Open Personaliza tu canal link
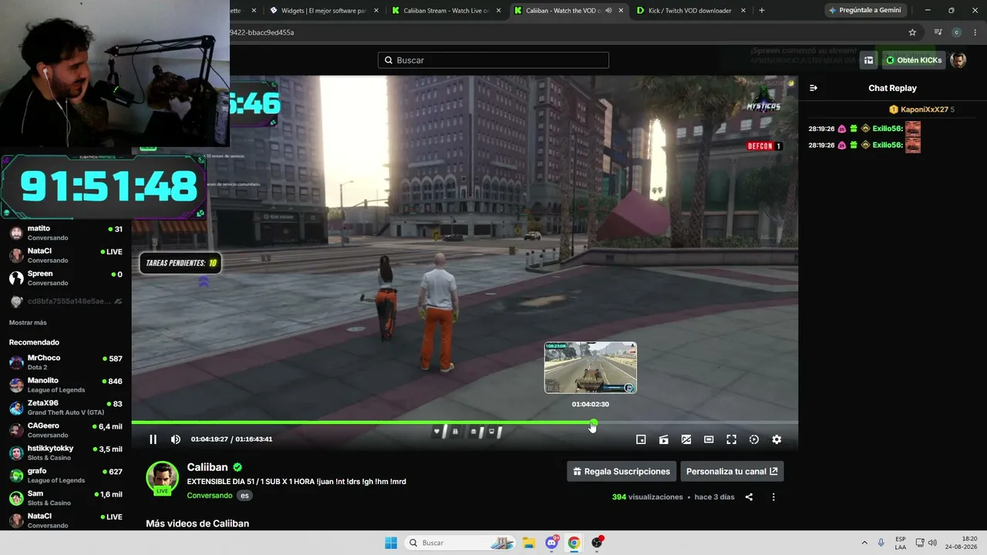Screen dimensions: 987x555 tap(732, 471)
